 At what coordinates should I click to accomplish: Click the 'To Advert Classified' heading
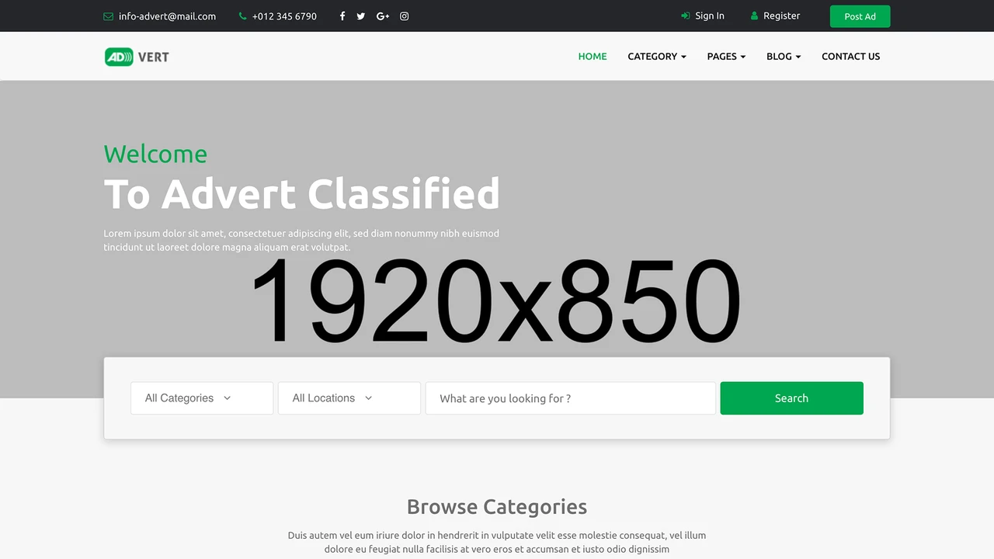click(302, 193)
